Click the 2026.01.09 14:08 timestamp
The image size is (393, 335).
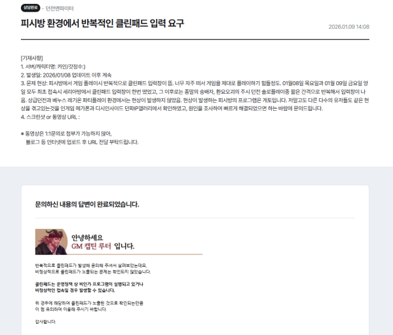click(x=348, y=27)
